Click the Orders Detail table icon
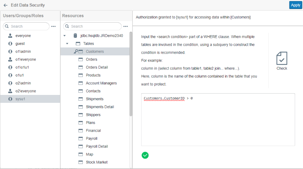The height and width of the screenshot is (169, 303). [81, 67]
